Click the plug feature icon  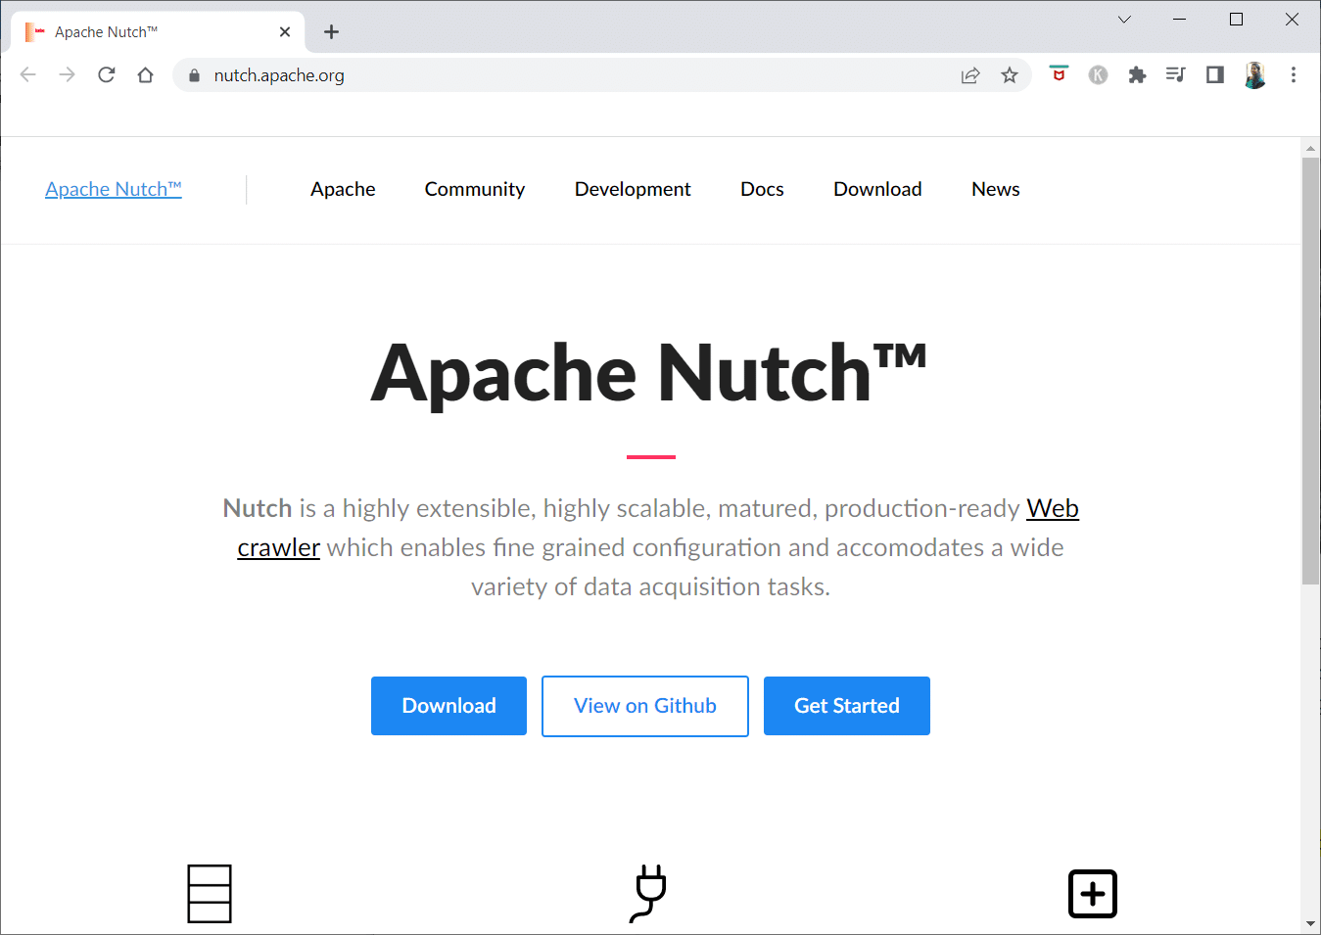(648, 893)
